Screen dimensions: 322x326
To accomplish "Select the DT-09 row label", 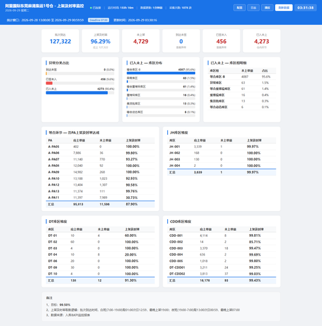I will coord(52,267).
